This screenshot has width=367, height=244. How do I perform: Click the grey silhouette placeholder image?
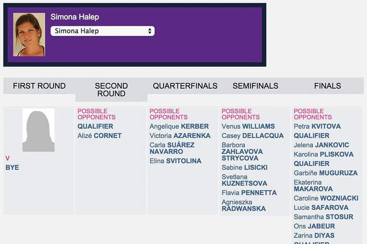point(38,130)
